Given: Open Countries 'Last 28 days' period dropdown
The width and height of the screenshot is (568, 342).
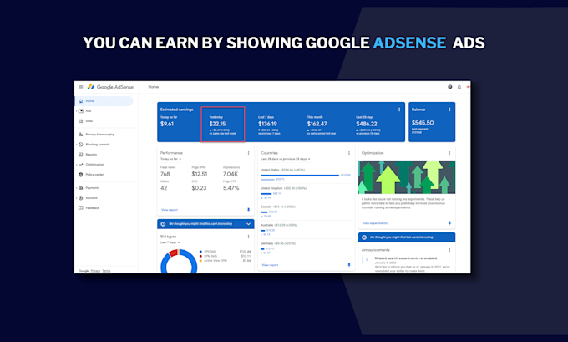Looking at the screenshot, I should [x=286, y=159].
